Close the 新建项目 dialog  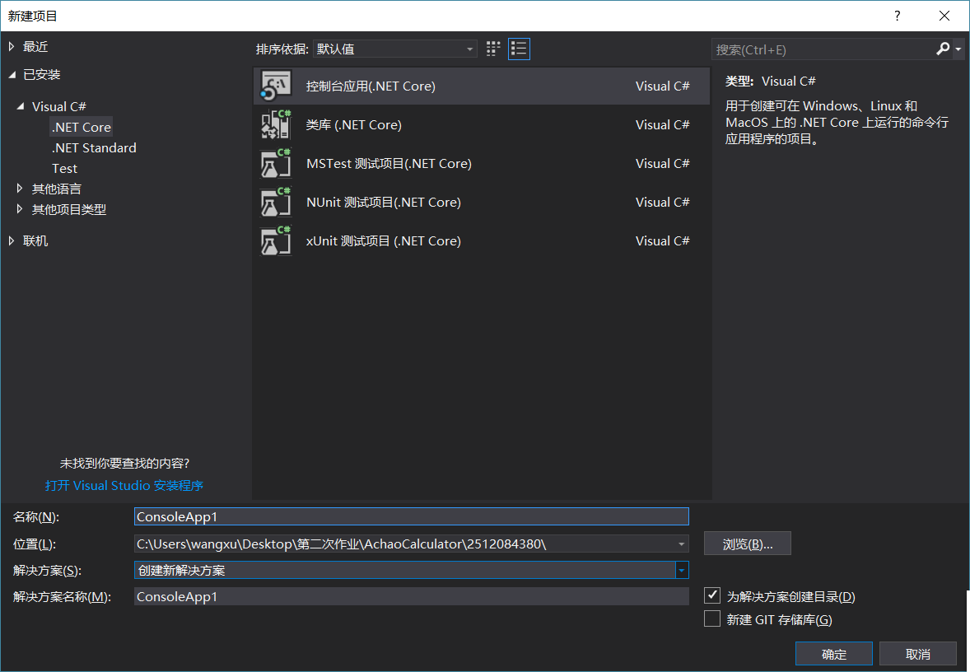(x=944, y=16)
